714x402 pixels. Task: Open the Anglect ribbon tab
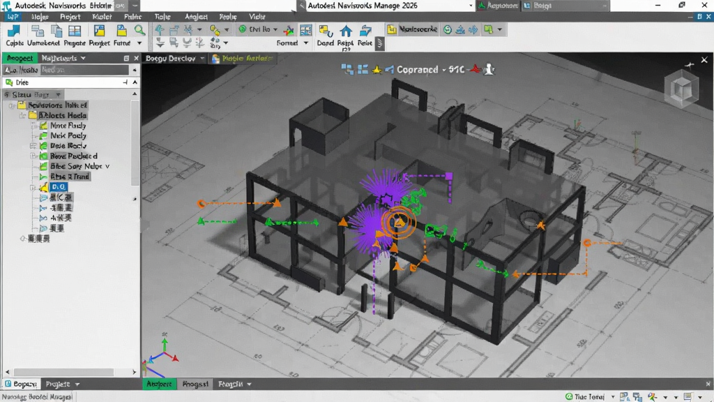196,17
